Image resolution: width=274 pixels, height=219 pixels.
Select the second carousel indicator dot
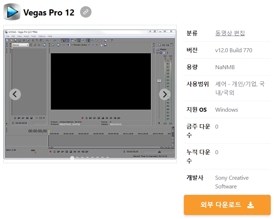[77, 158]
